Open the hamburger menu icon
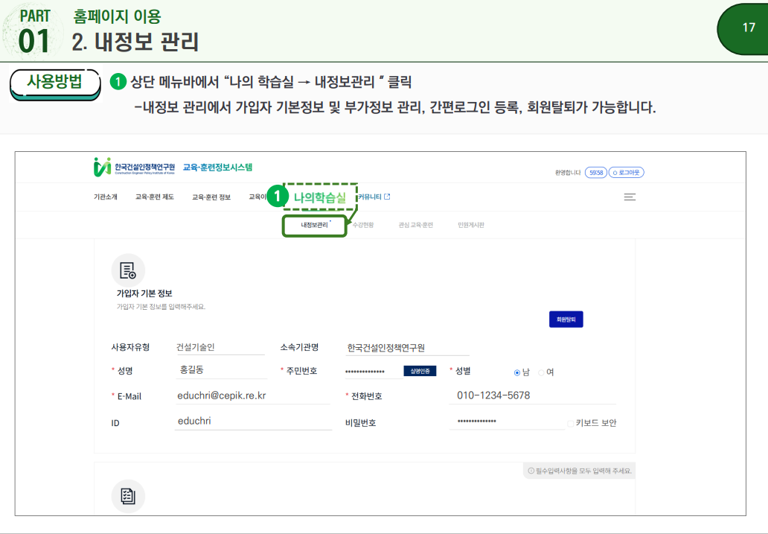 click(x=630, y=197)
